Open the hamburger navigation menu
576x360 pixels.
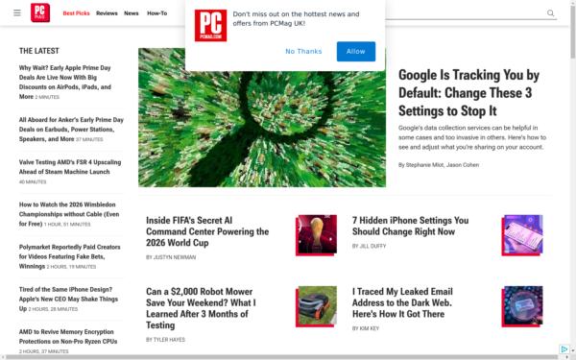coord(17,13)
